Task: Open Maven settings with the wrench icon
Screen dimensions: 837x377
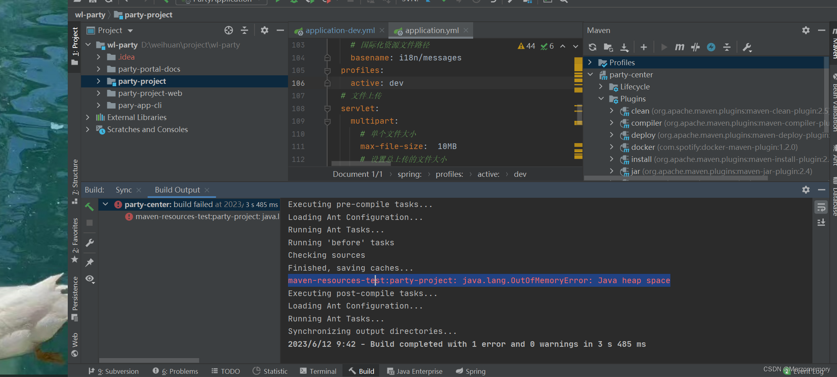Action: 747,47
